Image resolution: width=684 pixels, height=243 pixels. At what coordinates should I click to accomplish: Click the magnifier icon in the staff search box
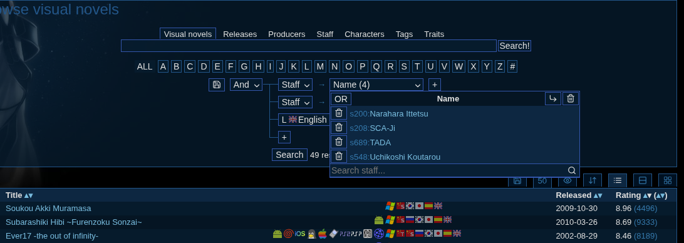tap(571, 170)
